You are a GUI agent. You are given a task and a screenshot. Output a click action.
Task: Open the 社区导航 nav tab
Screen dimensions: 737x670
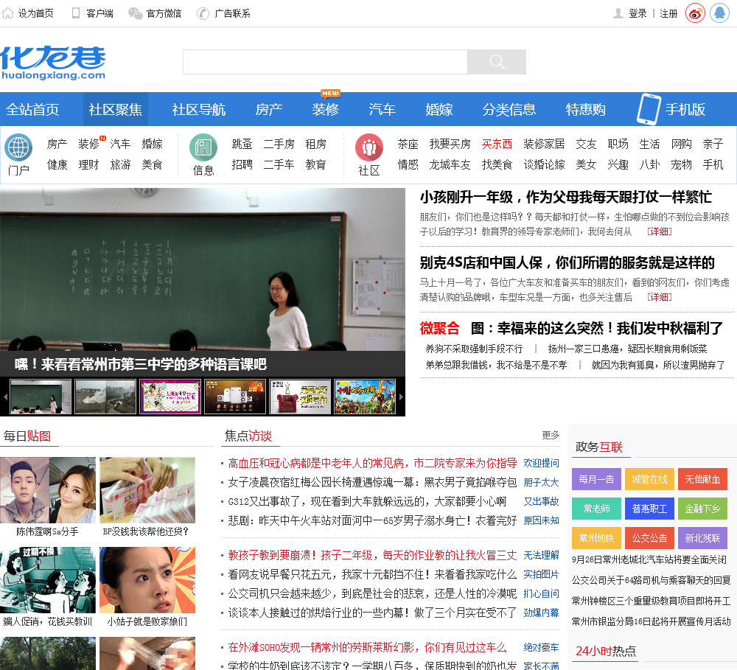tap(199, 110)
